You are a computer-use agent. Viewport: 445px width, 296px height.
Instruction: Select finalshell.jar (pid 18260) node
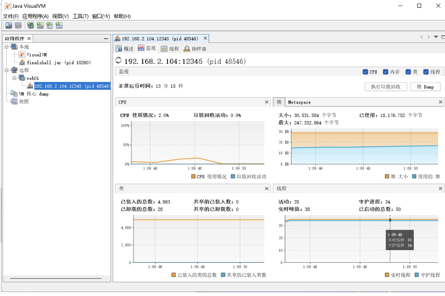coord(59,63)
